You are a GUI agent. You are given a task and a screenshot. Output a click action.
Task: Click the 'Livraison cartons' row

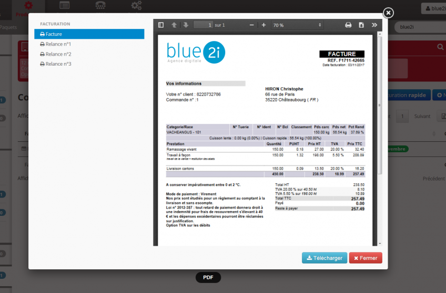tap(266, 169)
